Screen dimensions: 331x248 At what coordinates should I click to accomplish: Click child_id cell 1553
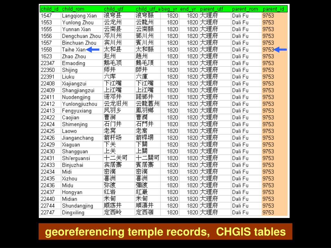coord(50,23)
